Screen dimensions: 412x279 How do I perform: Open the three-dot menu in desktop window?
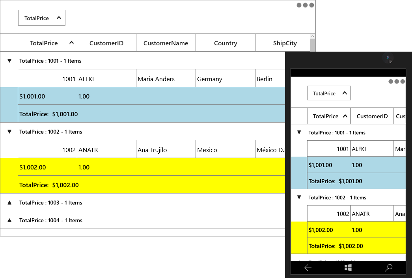(305, 5)
